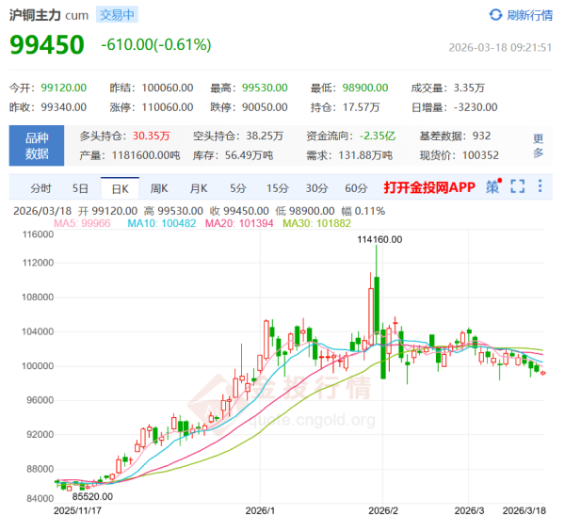Click the 日增量 value -3230.00
Image resolution: width=565 pixels, height=515 pixels.
click(x=476, y=107)
